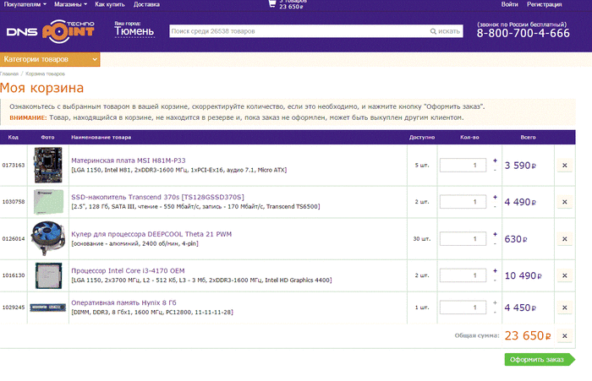Click quantity field for MSI H81M-P33 motherboard
The height and width of the screenshot is (381, 592).
pos(463,166)
